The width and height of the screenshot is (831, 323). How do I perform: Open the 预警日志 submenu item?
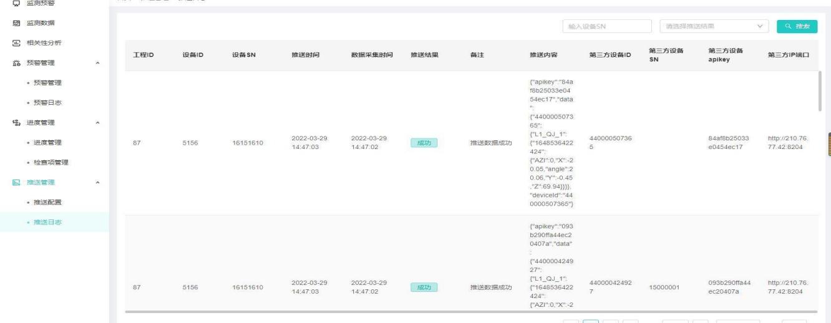[48, 103]
